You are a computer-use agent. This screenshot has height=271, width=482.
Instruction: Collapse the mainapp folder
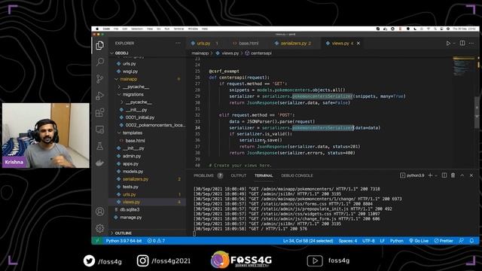click(128, 79)
